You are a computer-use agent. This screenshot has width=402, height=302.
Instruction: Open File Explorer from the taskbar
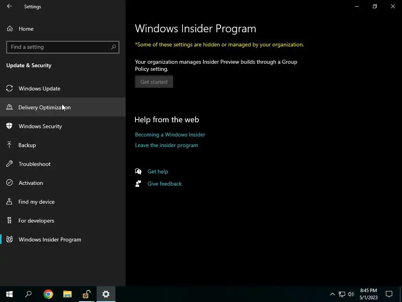[x=68, y=294]
